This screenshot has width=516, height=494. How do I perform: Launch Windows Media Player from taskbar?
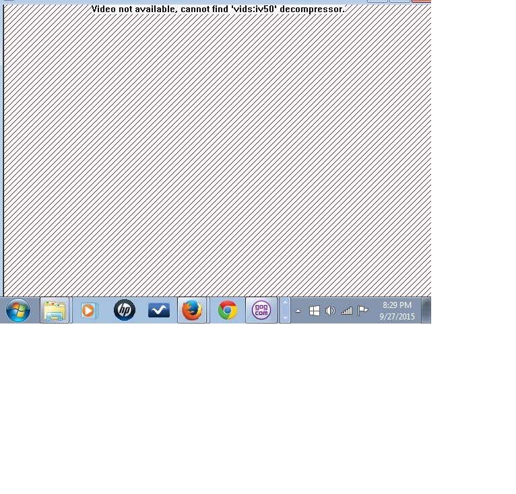coord(89,310)
